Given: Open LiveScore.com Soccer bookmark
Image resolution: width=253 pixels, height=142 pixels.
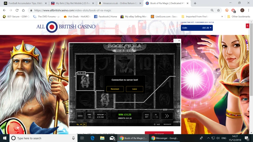Looking at the screenshot, I should pos(164,16).
